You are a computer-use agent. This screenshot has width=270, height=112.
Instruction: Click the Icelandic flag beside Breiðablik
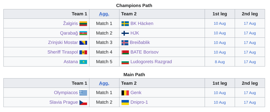pos(125,43)
